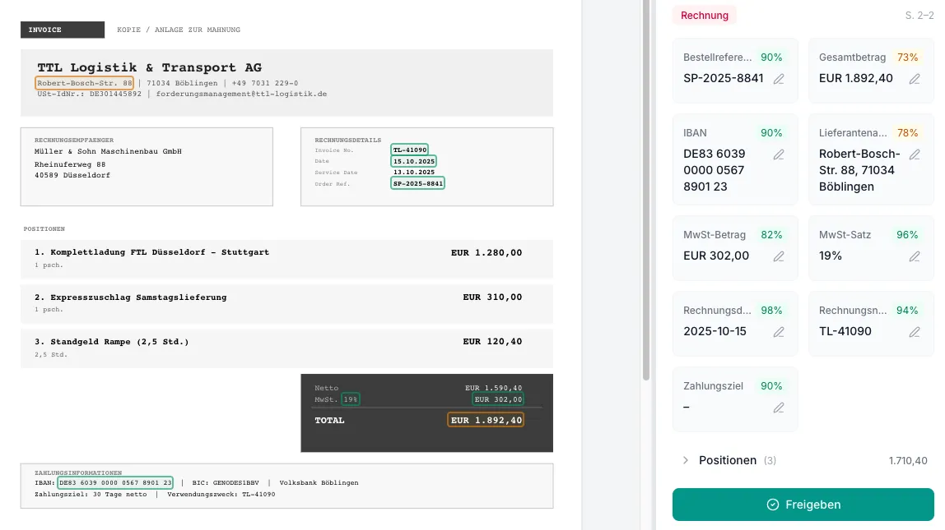Edit the Gesamtbetrag value pencil icon
The image size is (945, 530).
coord(915,79)
